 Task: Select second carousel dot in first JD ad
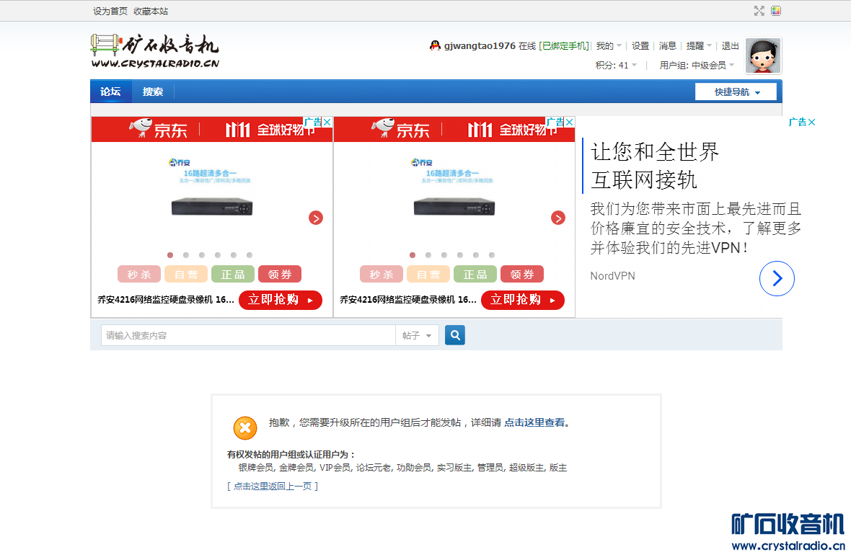pyautogui.click(x=186, y=255)
